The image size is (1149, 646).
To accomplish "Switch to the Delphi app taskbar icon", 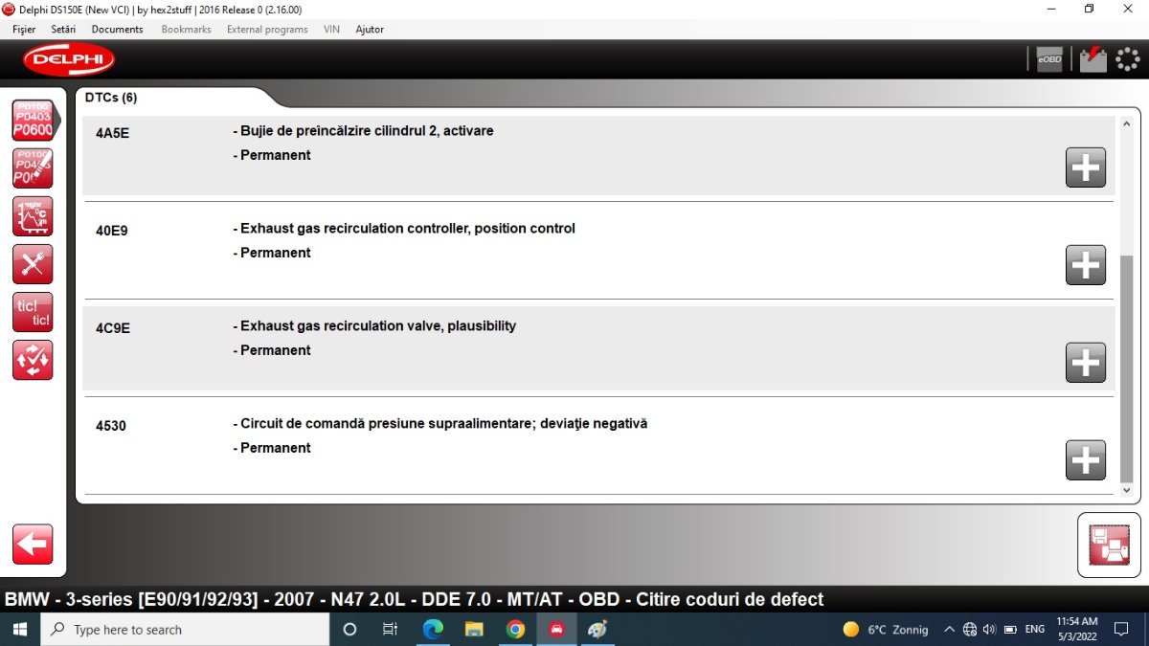I will coord(556,630).
